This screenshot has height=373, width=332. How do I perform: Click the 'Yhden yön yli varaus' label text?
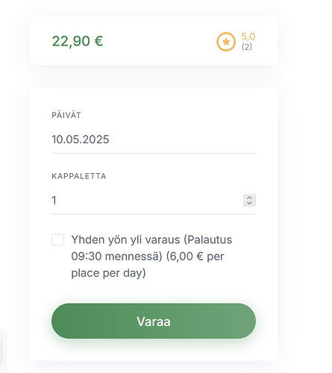tap(125, 240)
